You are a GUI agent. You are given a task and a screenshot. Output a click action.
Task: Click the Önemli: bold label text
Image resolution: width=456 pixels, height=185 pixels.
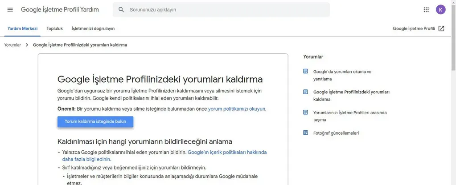pyautogui.click(x=66, y=109)
